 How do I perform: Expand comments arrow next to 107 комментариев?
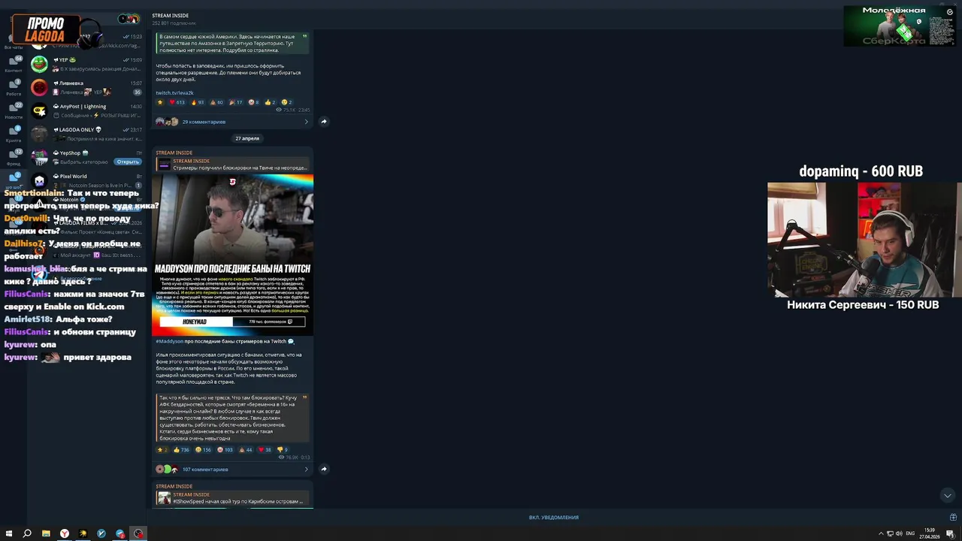click(306, 470)
